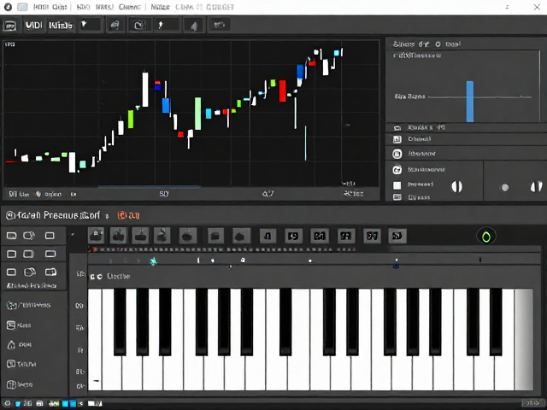Toggle the white square checkbox in the right panel
Viewport: 547px width, 410px height.
pyautogui.click(x=397, y=185)
